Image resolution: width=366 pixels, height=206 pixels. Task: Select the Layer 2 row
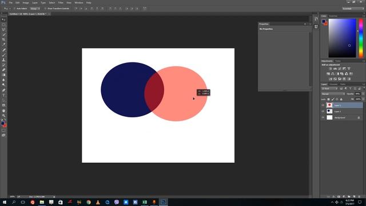(342, 112)
